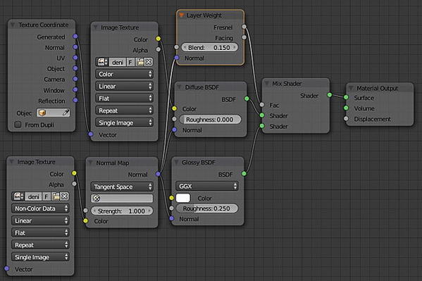The height and width of the screenshot is (281, 422).
Task: Click the Generated output socket on Texture Coordinate
Action: coord(75,36)
